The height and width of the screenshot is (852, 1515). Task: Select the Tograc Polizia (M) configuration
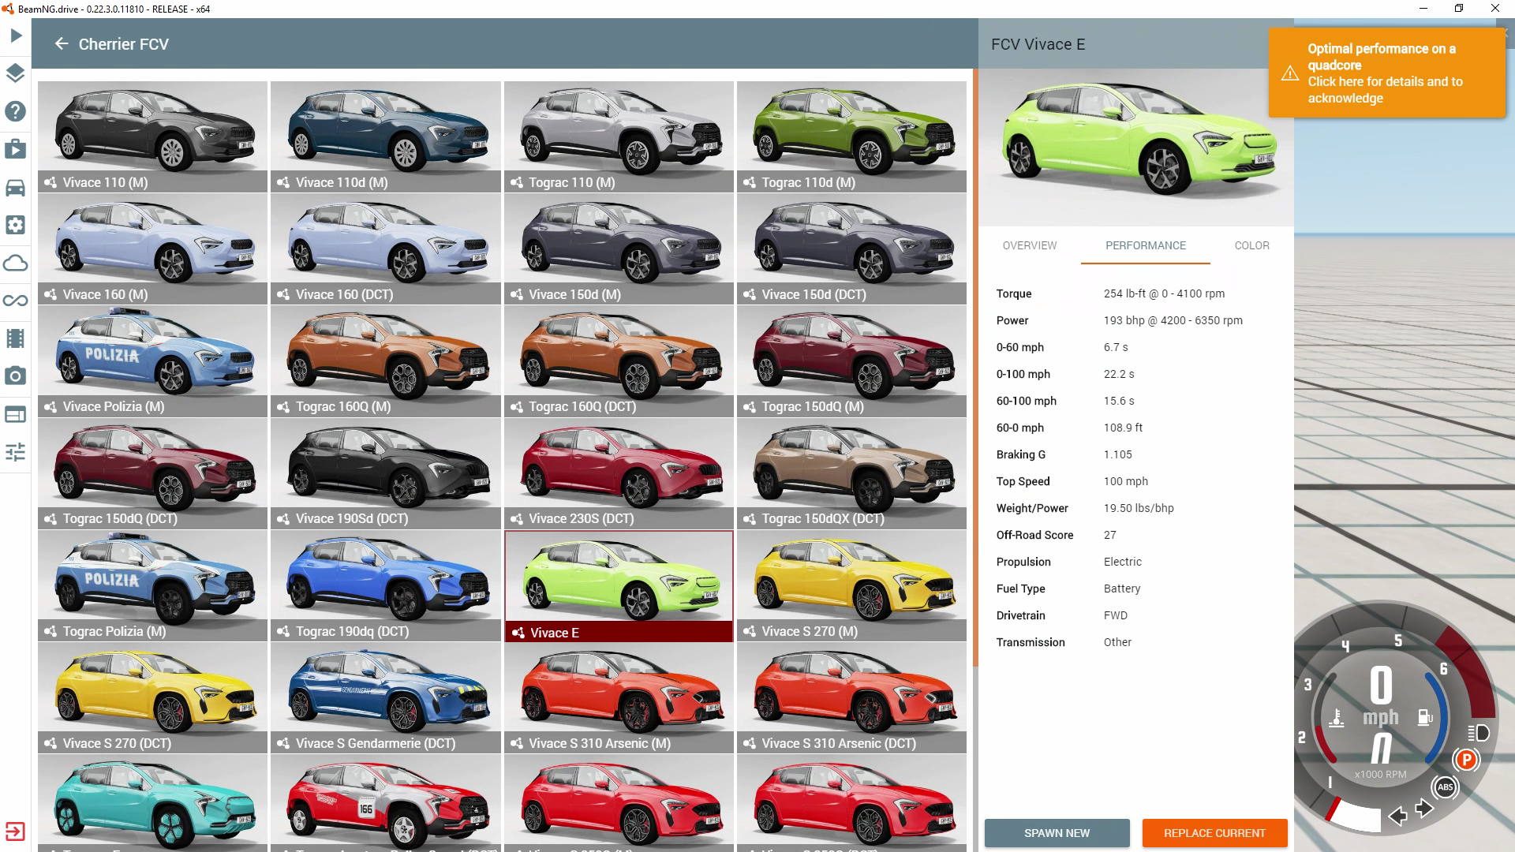point(152,585)
